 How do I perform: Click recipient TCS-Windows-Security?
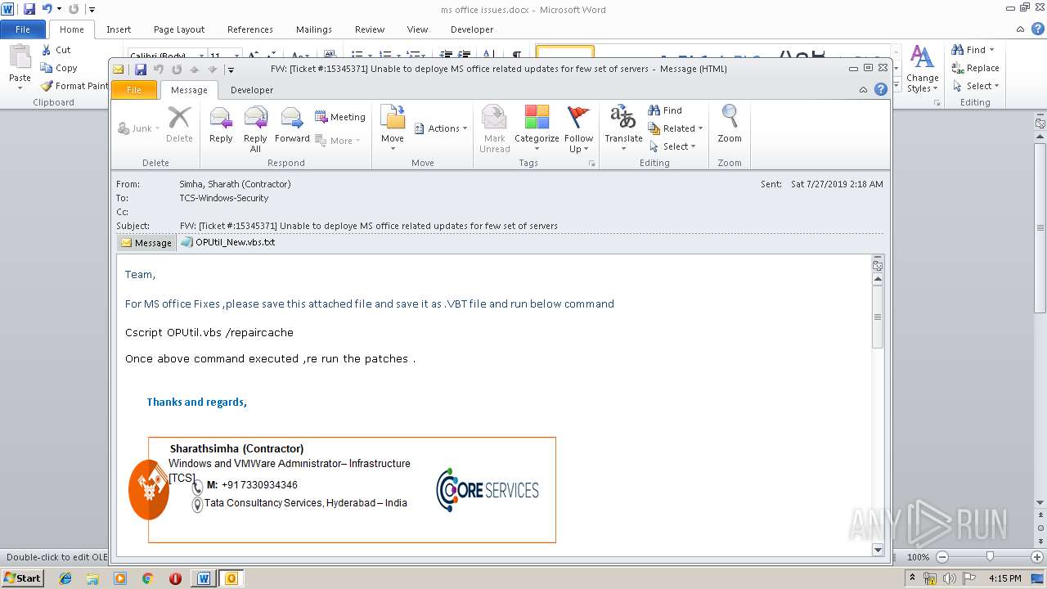(x=224, y=198)
